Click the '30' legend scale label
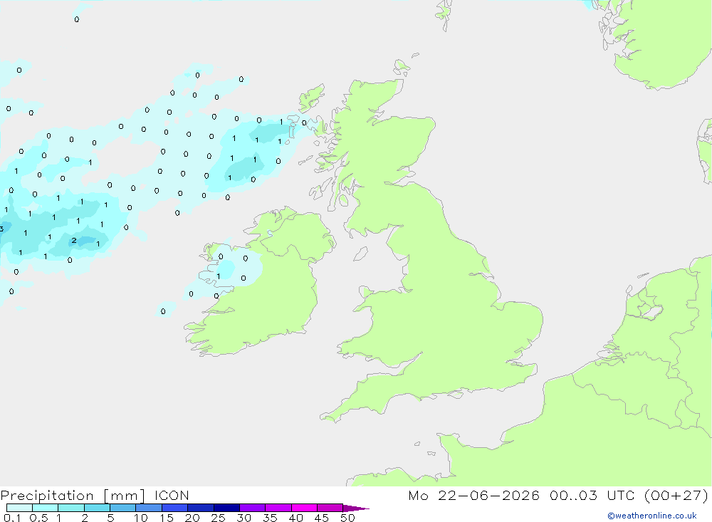The height and width of the screenshot is (522, 712). click(244, 518)
